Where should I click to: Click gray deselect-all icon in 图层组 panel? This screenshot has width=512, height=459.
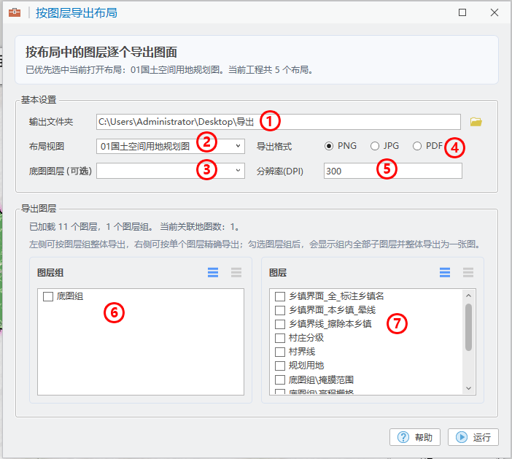click(x=236, y=272)
